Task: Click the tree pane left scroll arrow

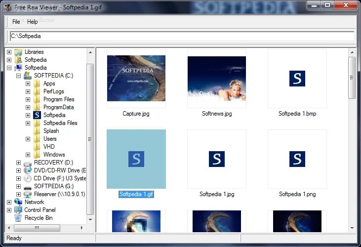Action: 9,228
